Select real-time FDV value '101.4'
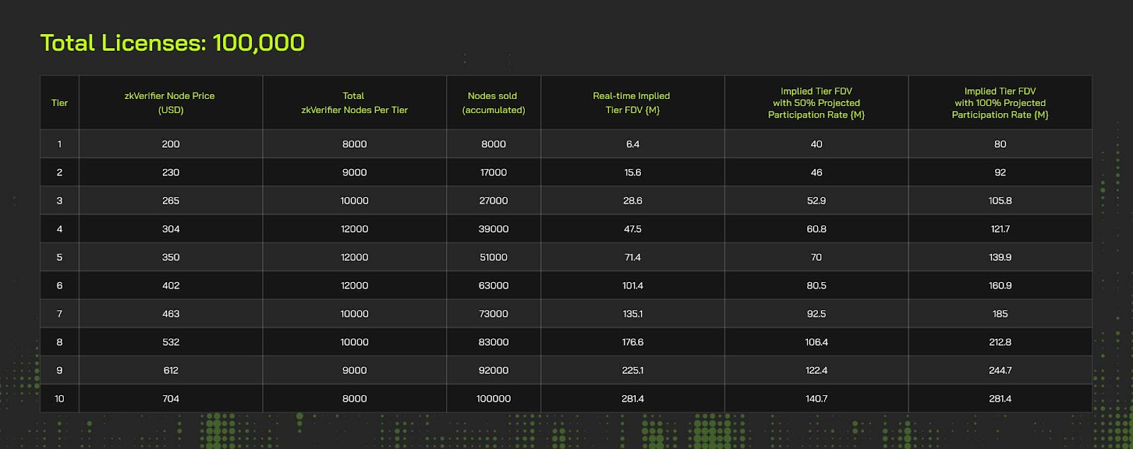Screen dimensions: 1133x449 click(x=632, y=285)
